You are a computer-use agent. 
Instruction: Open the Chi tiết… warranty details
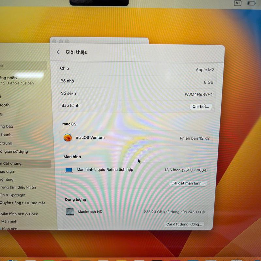[201, 106]
